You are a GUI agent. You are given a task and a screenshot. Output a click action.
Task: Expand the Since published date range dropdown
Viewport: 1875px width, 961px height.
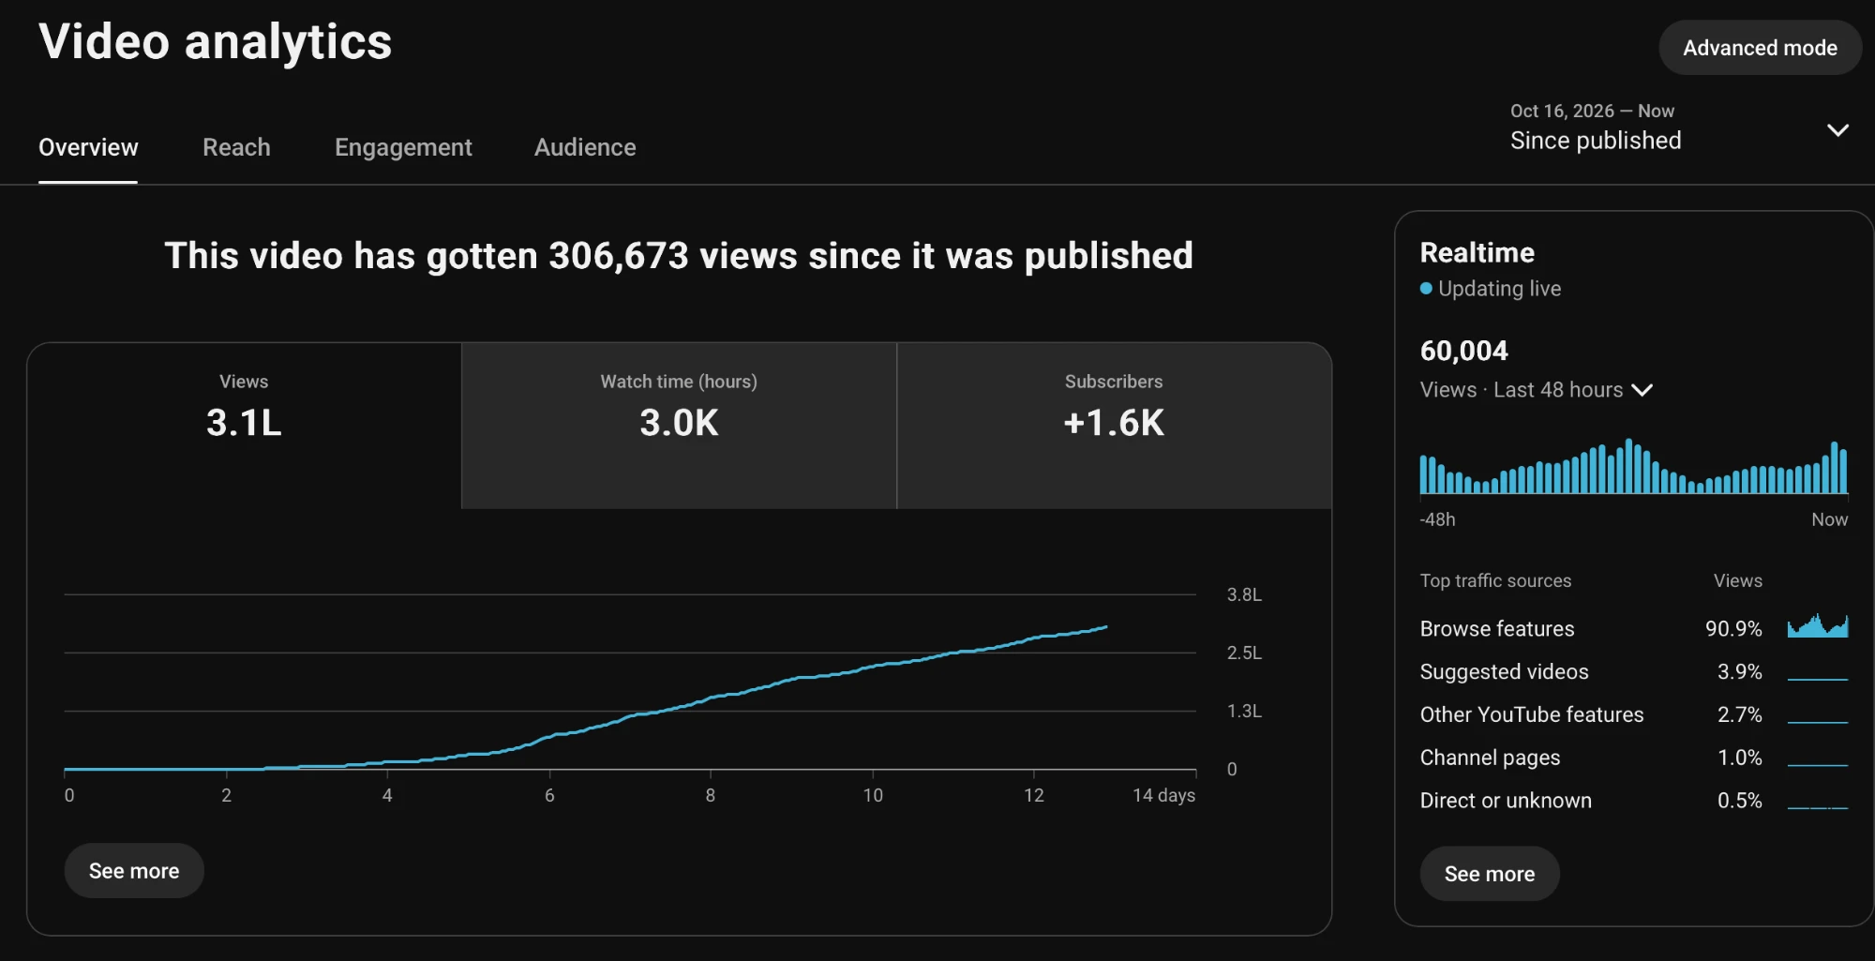(1679, 128)
